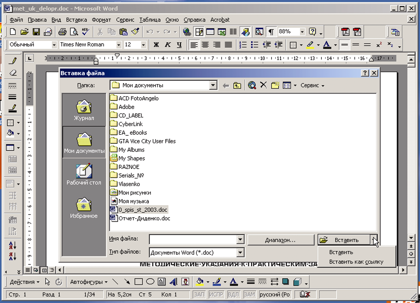
Task: Click the back arrow in the Insert File dialog
Action: 226,86
